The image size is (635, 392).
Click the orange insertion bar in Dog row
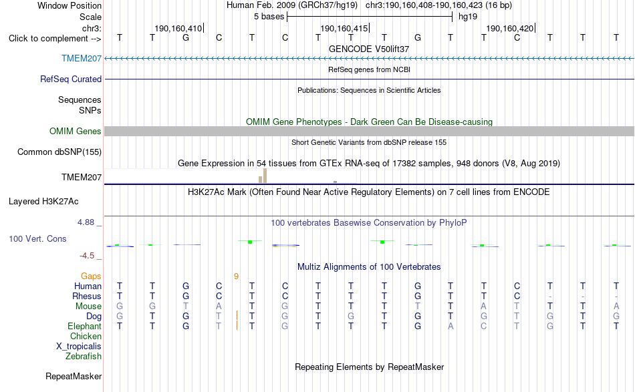(x=237, y=316)
